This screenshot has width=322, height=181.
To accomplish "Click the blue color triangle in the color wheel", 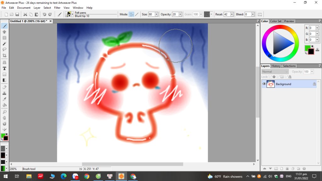I will (281, 43).
